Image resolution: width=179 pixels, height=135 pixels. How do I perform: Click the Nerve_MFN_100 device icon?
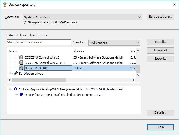[21, 68]
